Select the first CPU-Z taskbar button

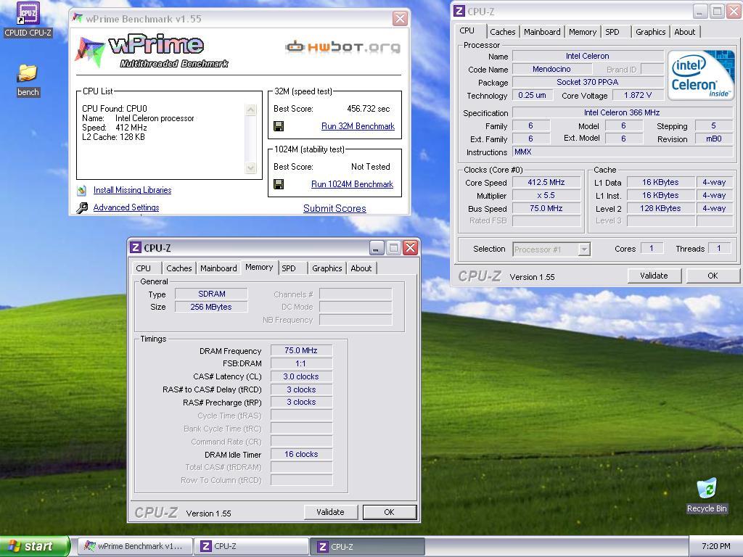(251, 546)
